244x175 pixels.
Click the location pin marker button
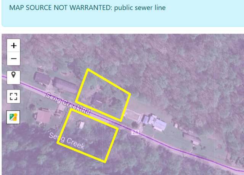coord(14,78)
